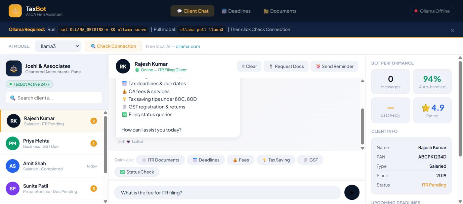Screen dimensions: 463x204
Task: Click the Send Reminder button
Action: pos(334,66)
